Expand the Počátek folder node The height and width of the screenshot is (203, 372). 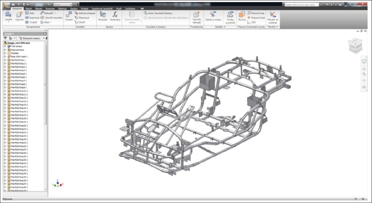pos(4,53)
